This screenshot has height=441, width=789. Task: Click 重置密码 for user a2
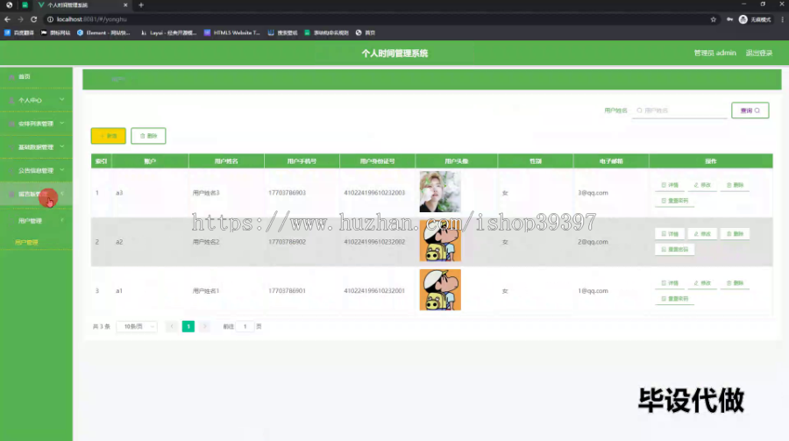(674, 250)
